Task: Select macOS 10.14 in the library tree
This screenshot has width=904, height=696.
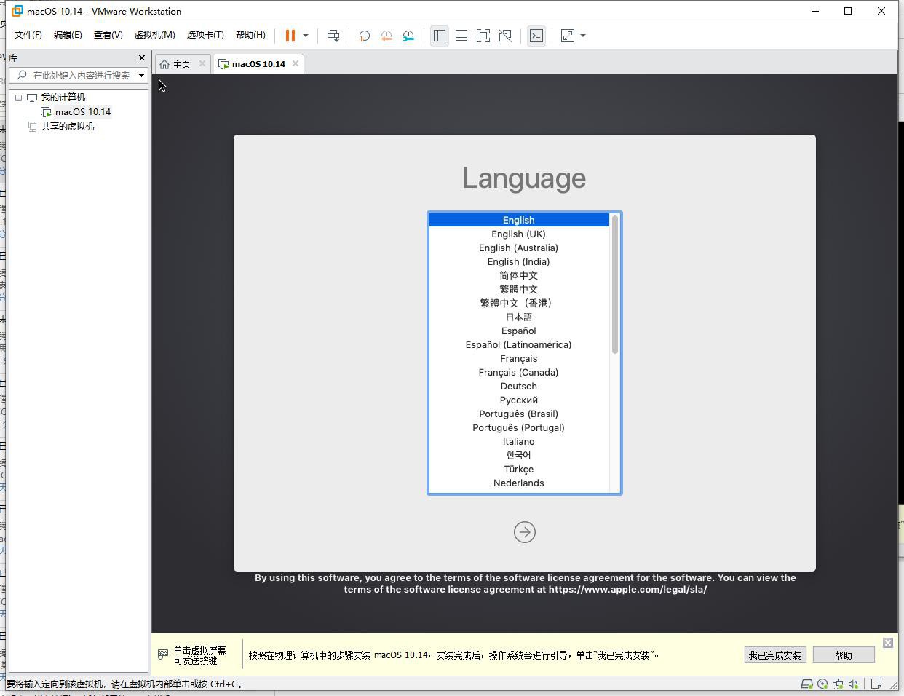Action: pyautogui.click(x=83, y=112)
